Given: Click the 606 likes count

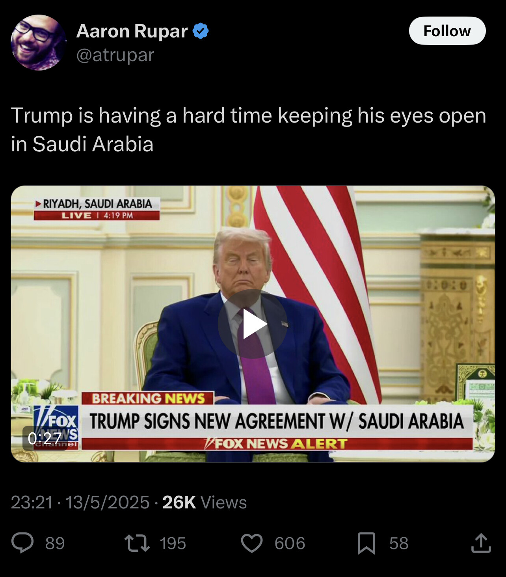Looking at the screenshot, I should click(290, 543).
